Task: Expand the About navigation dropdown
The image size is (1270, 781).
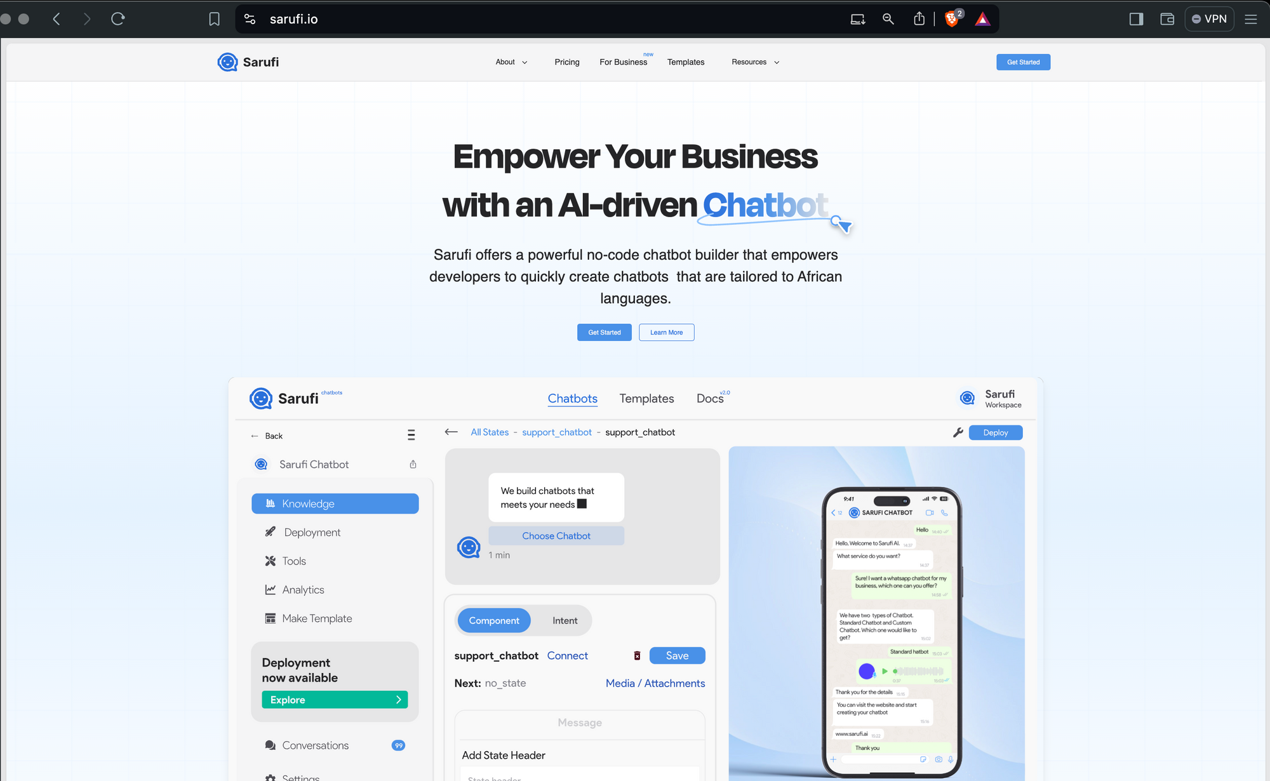Action: [512, 62]
